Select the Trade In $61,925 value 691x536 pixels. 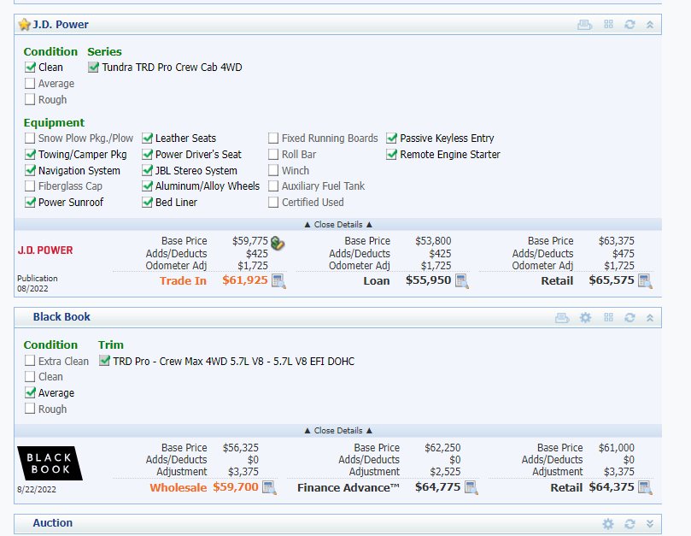coord(244,280)
